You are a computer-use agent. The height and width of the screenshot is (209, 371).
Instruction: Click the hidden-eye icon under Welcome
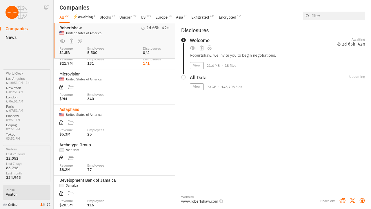(193, 48)
